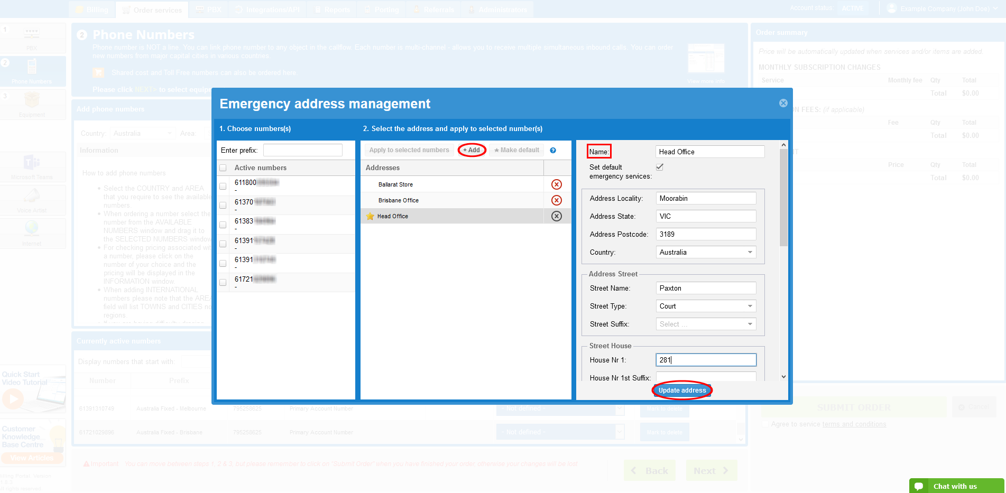Open the Street Suffix Select dropdown
This screenshot has height=493, width=1006.
[706, 324]
